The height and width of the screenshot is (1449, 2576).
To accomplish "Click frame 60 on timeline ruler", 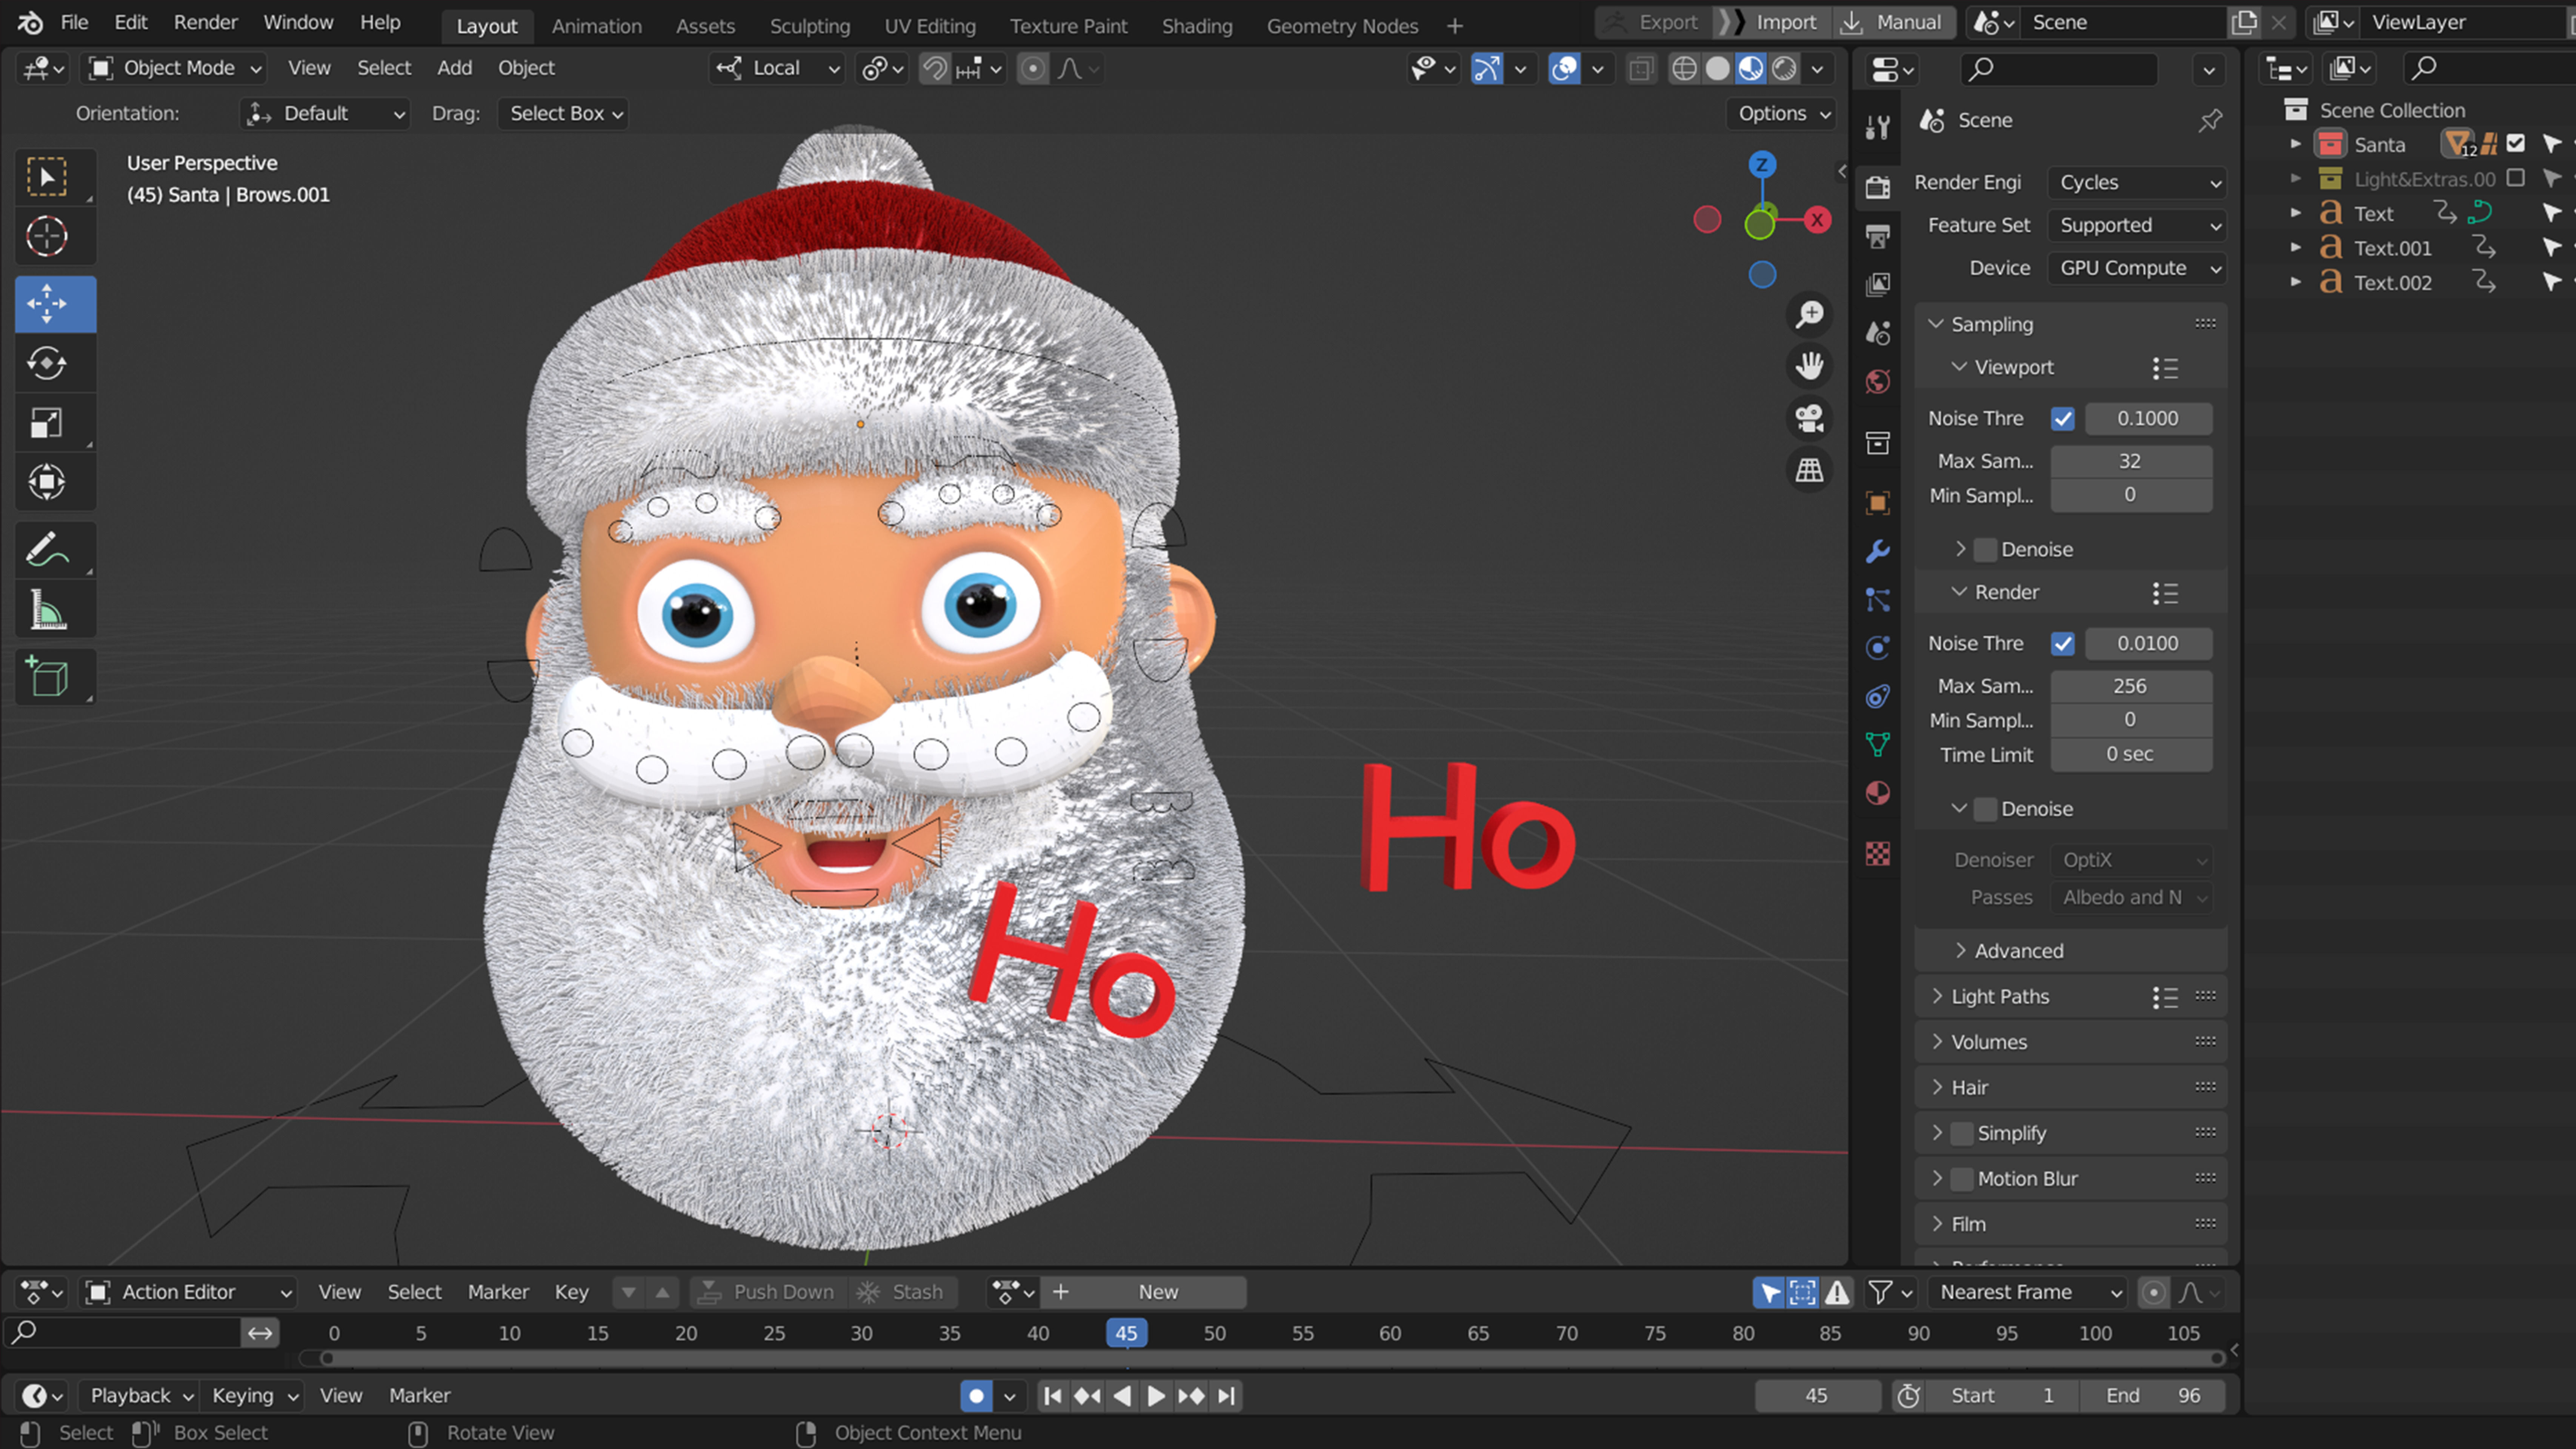I will (x=1390, y=1333).
